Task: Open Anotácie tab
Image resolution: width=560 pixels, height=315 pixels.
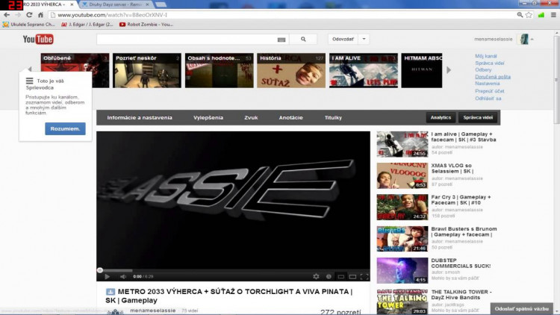Action: tap(290, 117)
